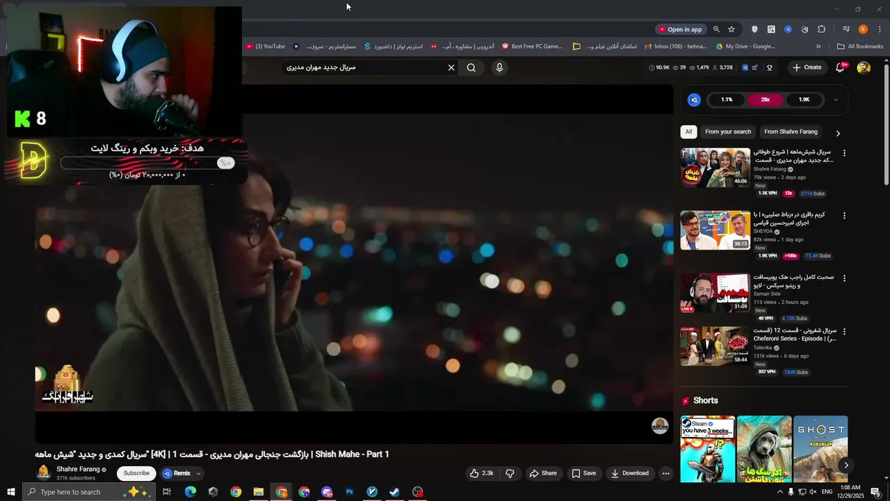Click the playlist lines icon beside the vidIQ icon
Viewport: 890px width, 501px height.
[755, 67]
